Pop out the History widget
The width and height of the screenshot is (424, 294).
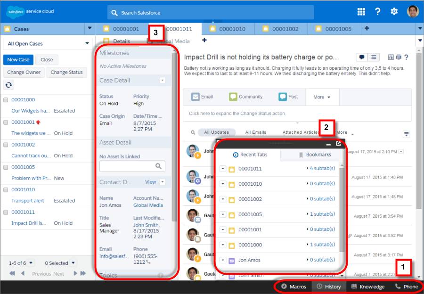click(x=338, y=144)
